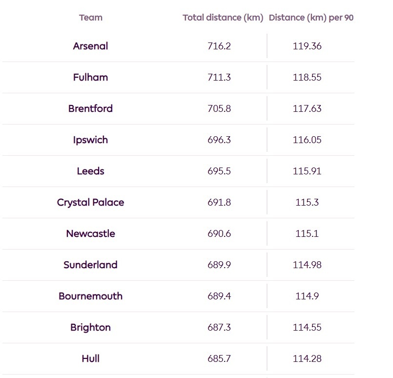Click the Hull team name
This screenshot has height=378, width=393.
[x=90, y=358]
